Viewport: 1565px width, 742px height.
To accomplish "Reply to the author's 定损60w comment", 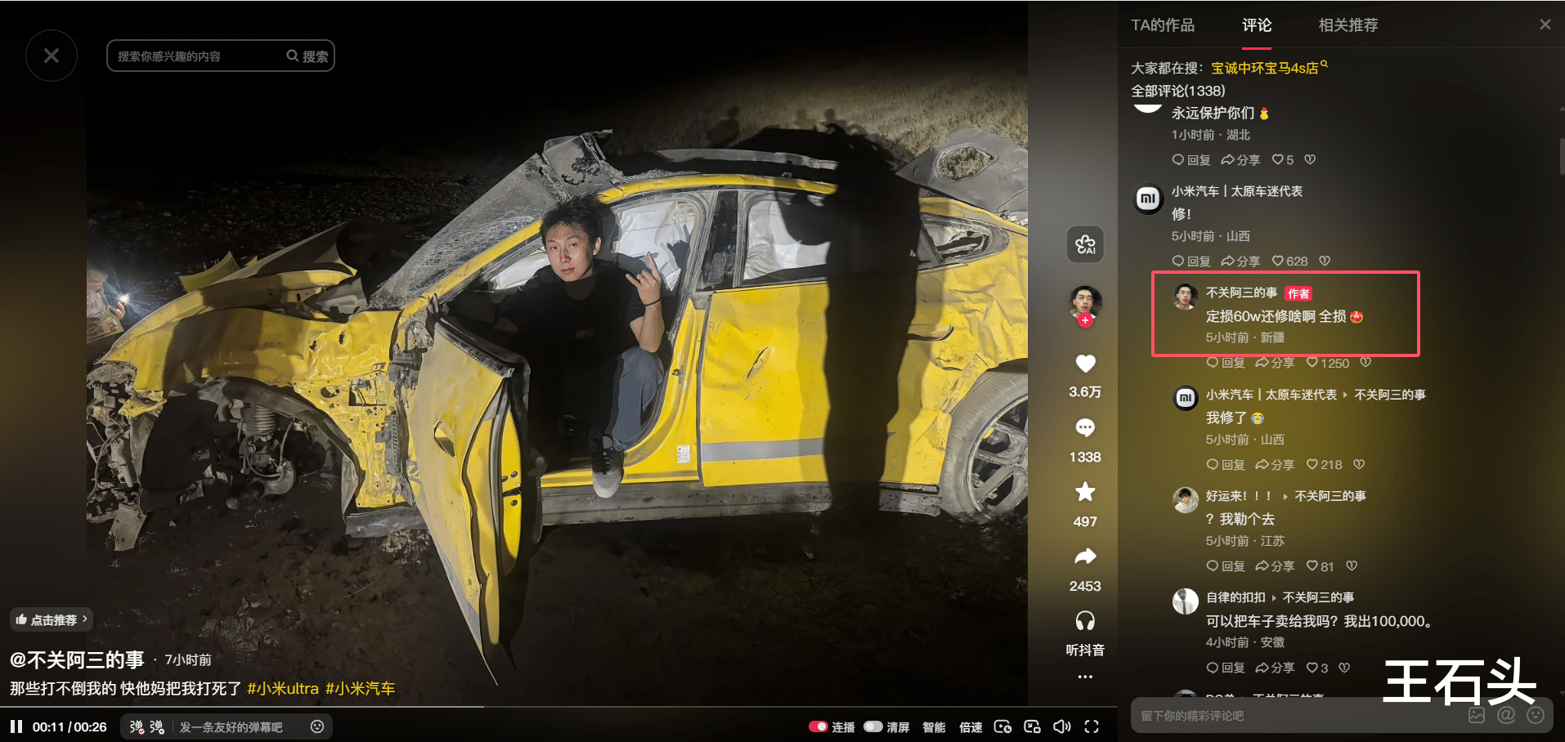I will coord(1226,363).
